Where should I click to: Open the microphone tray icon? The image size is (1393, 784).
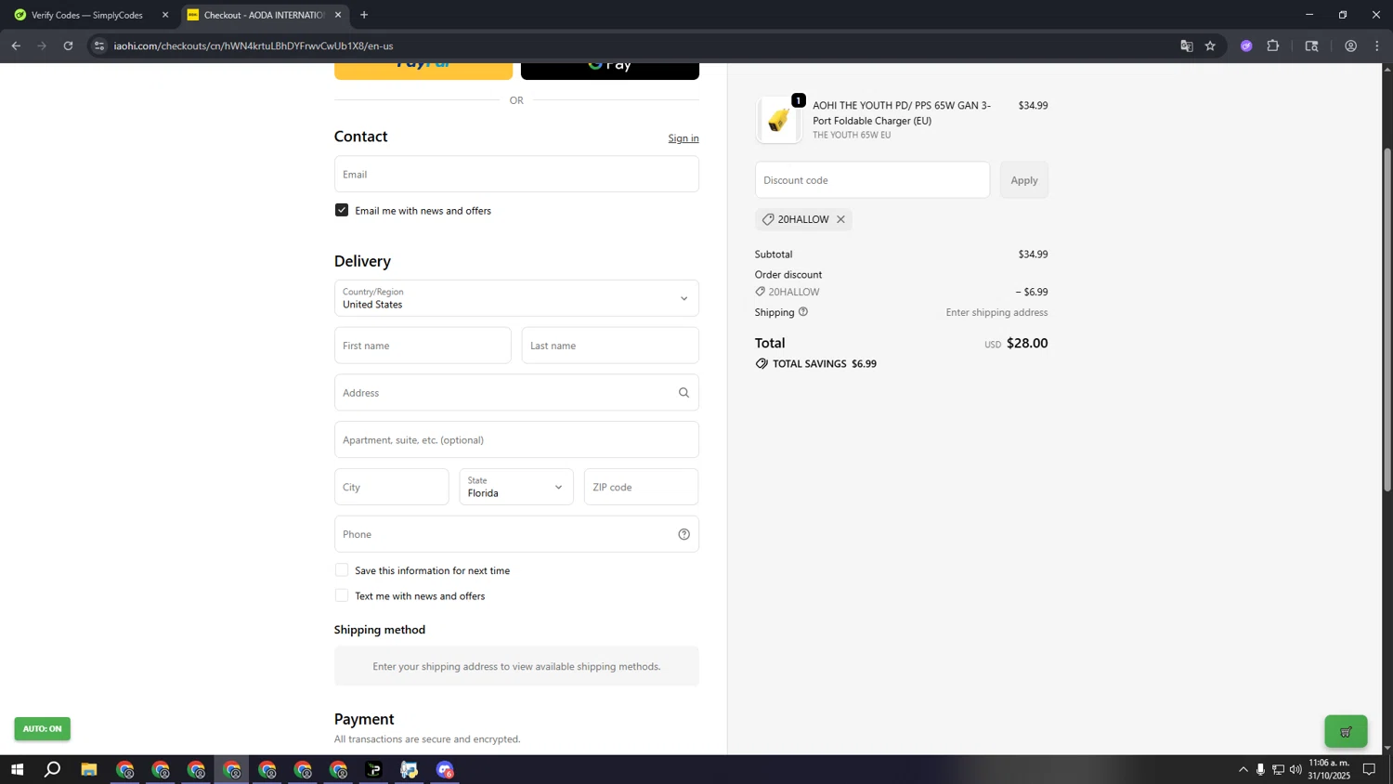pos(1260,770)
